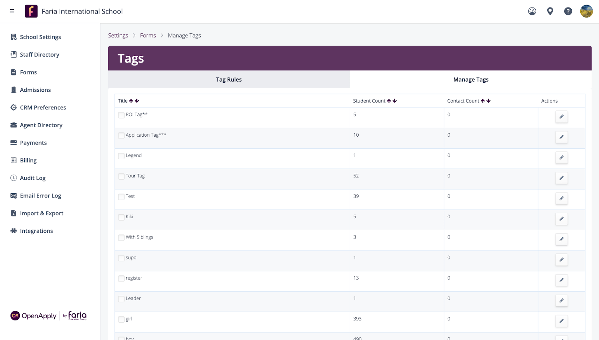This screenshot has width=599, height=340.
Task: Click the Faria school logo icon
Action: point(31,11)
